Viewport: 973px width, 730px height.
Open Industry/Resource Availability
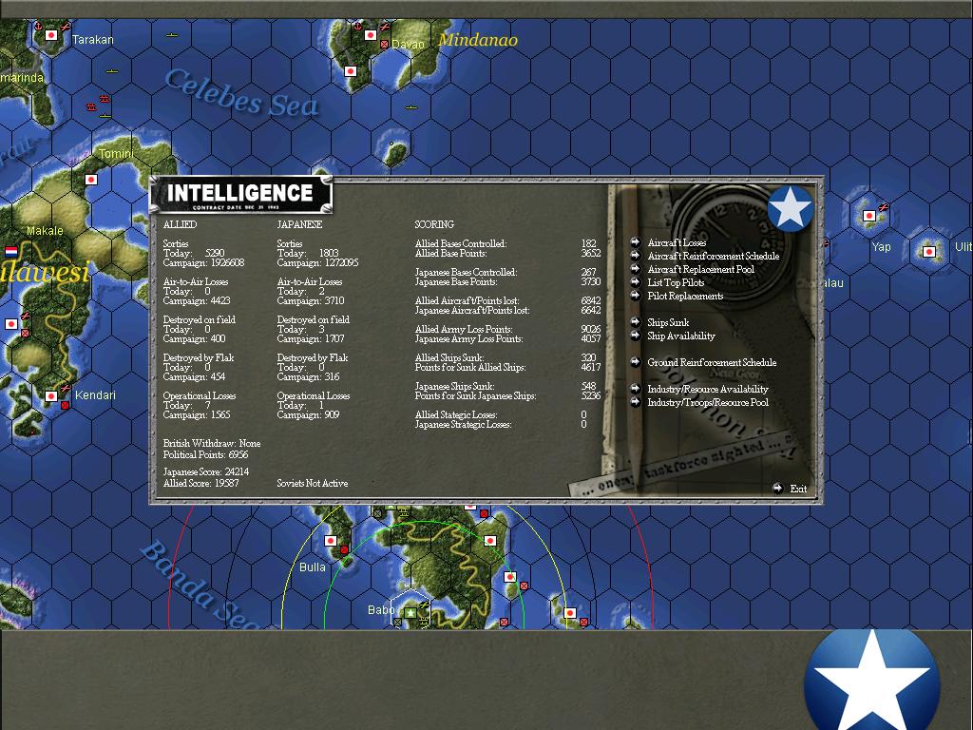(707, 389)
